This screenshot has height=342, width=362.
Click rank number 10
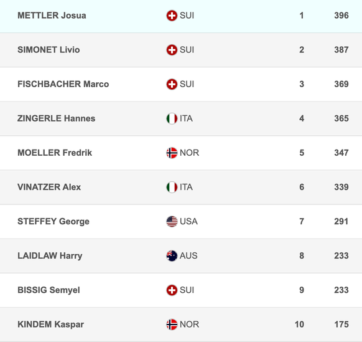pos(299,325)
